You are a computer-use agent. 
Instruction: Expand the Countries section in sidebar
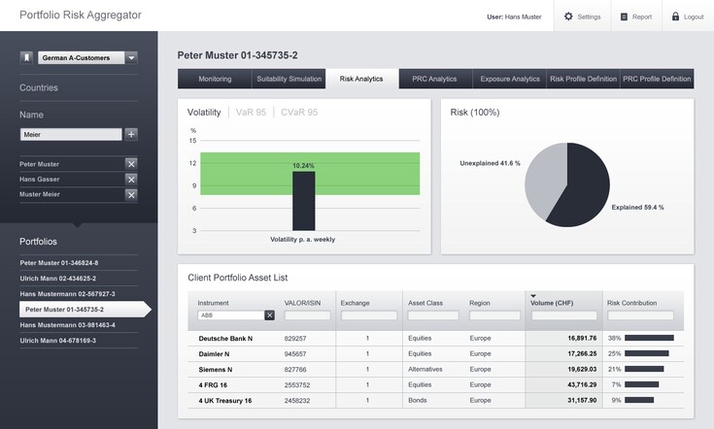pos(39,87)
